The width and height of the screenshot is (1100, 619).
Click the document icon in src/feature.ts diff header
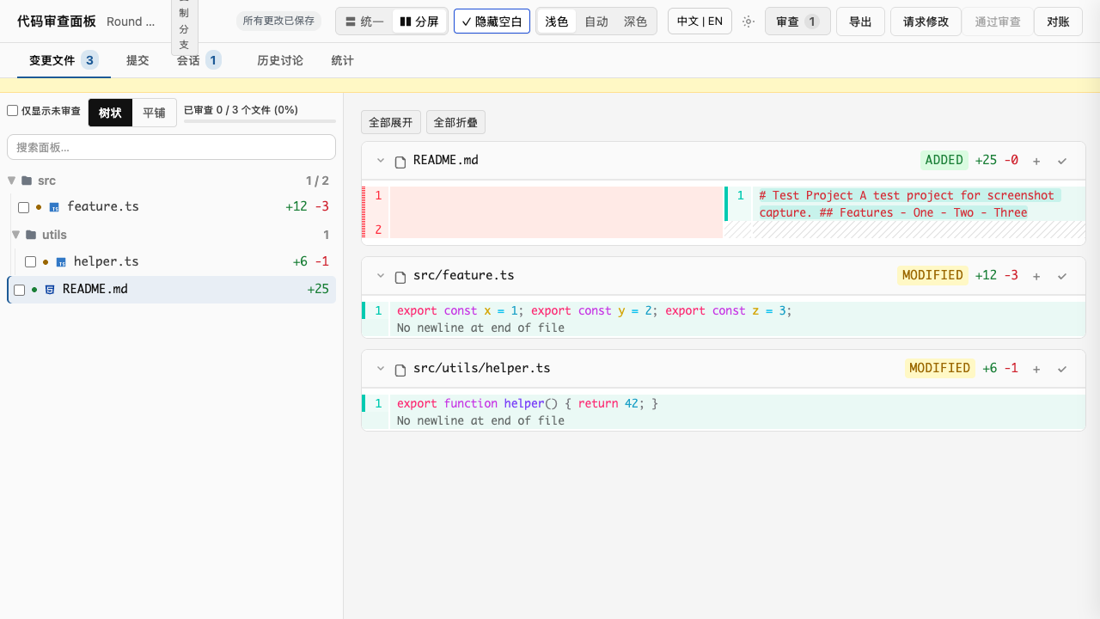tap(400, 276)
